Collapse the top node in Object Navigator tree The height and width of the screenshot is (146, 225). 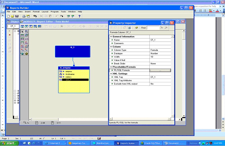[x=15, y=31]
